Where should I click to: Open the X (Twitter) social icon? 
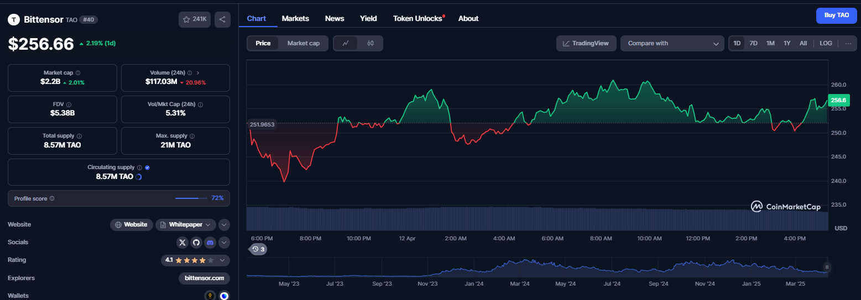tap(182, 242)
